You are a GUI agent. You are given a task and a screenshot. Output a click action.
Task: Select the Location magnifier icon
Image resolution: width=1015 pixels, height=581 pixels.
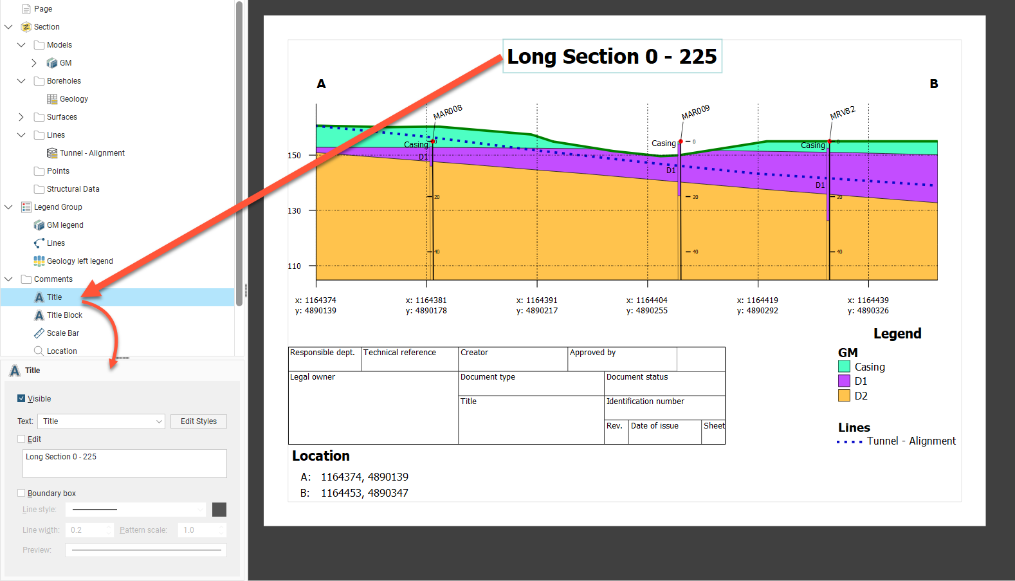(39, 351)
